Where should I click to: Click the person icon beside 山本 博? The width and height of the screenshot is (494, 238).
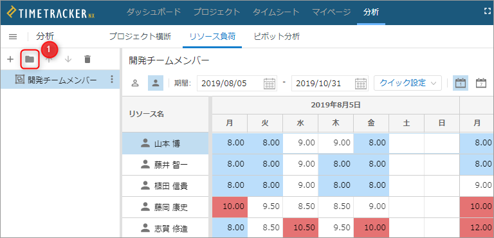(x=145, y=143)
